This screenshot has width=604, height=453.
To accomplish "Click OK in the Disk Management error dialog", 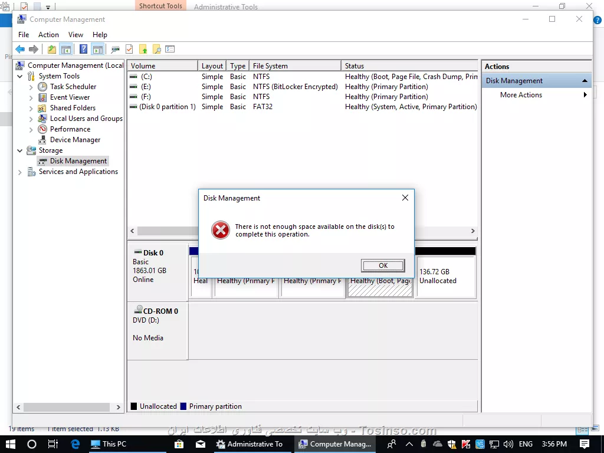I will tap(383, 265).
